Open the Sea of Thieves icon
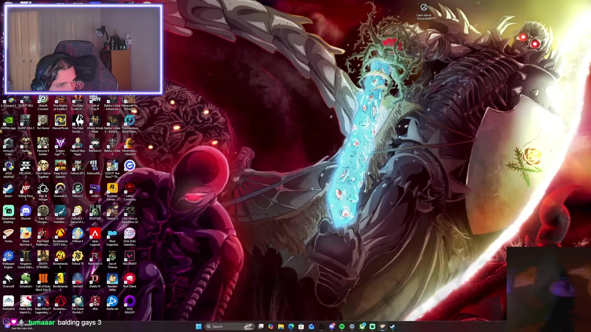This screenshot has height=332, width=591. 112,260
